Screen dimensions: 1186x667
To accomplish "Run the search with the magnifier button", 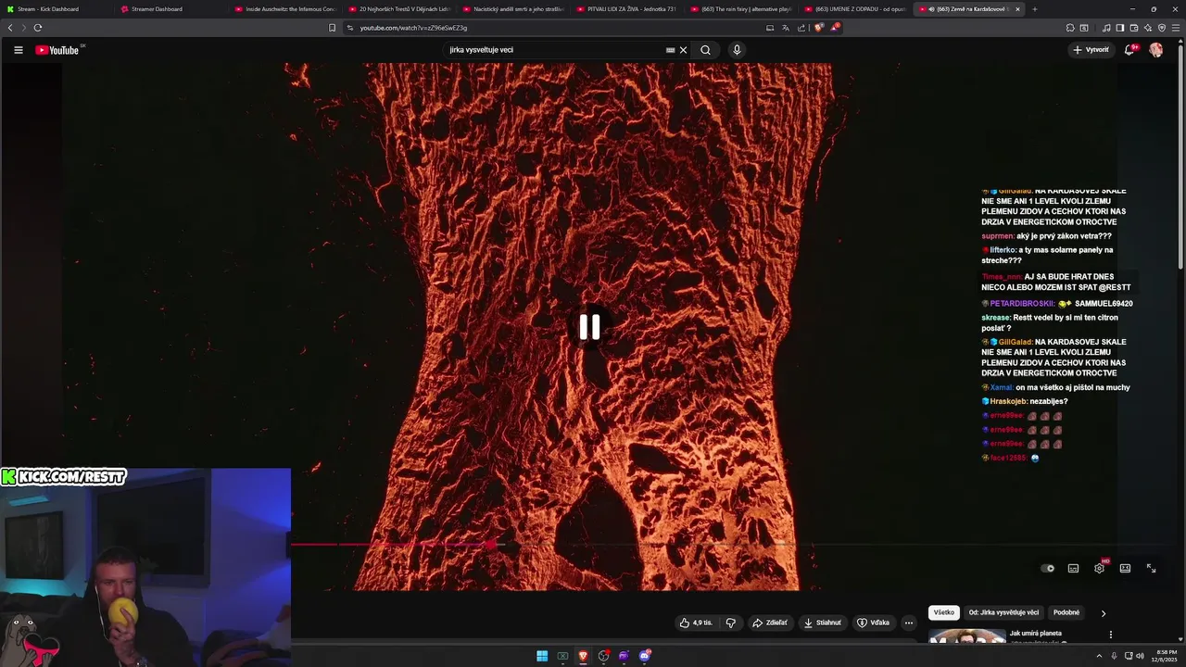I will (705, 50).
